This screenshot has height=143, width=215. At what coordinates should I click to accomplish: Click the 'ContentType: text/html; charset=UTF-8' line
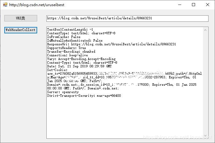(81, 33)
